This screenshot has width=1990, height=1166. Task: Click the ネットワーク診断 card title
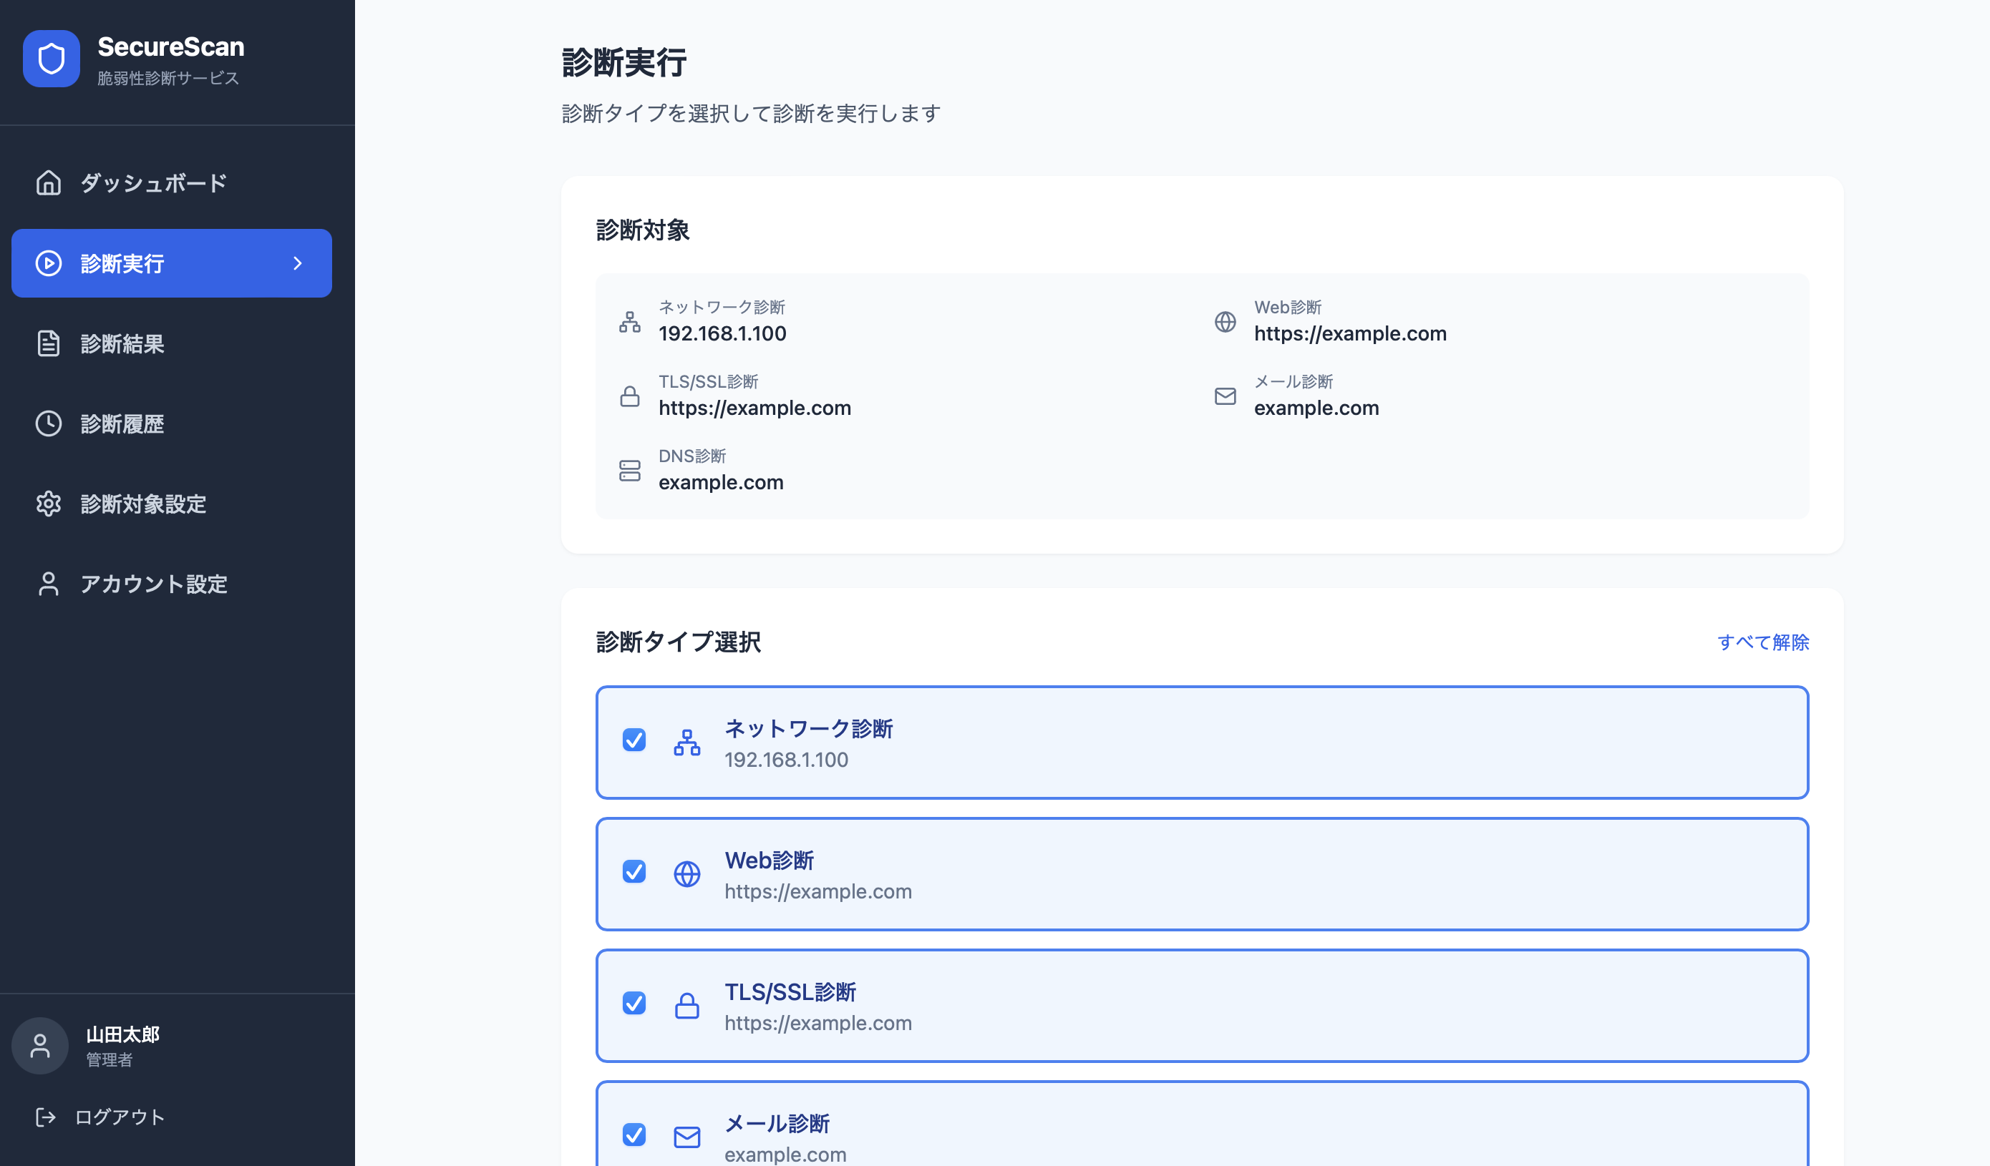point(809,728)
